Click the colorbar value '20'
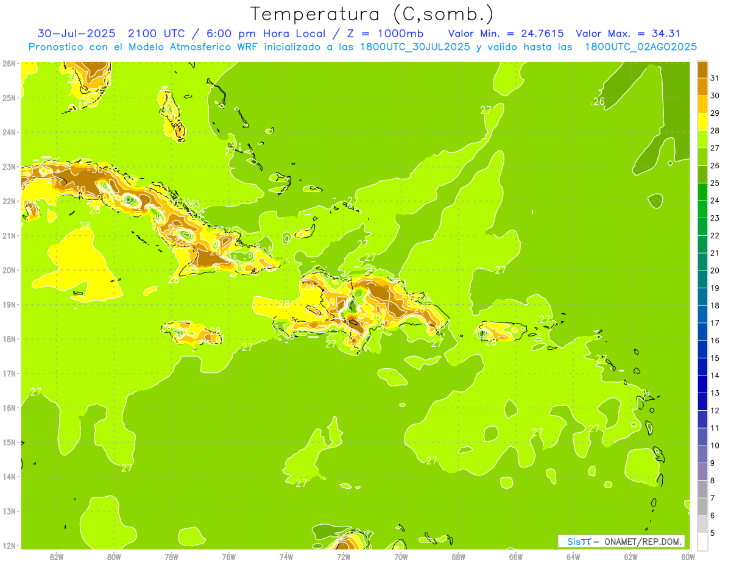Image resolution: width=731 pixels, height=565 pixels. (x=715, y=271)
